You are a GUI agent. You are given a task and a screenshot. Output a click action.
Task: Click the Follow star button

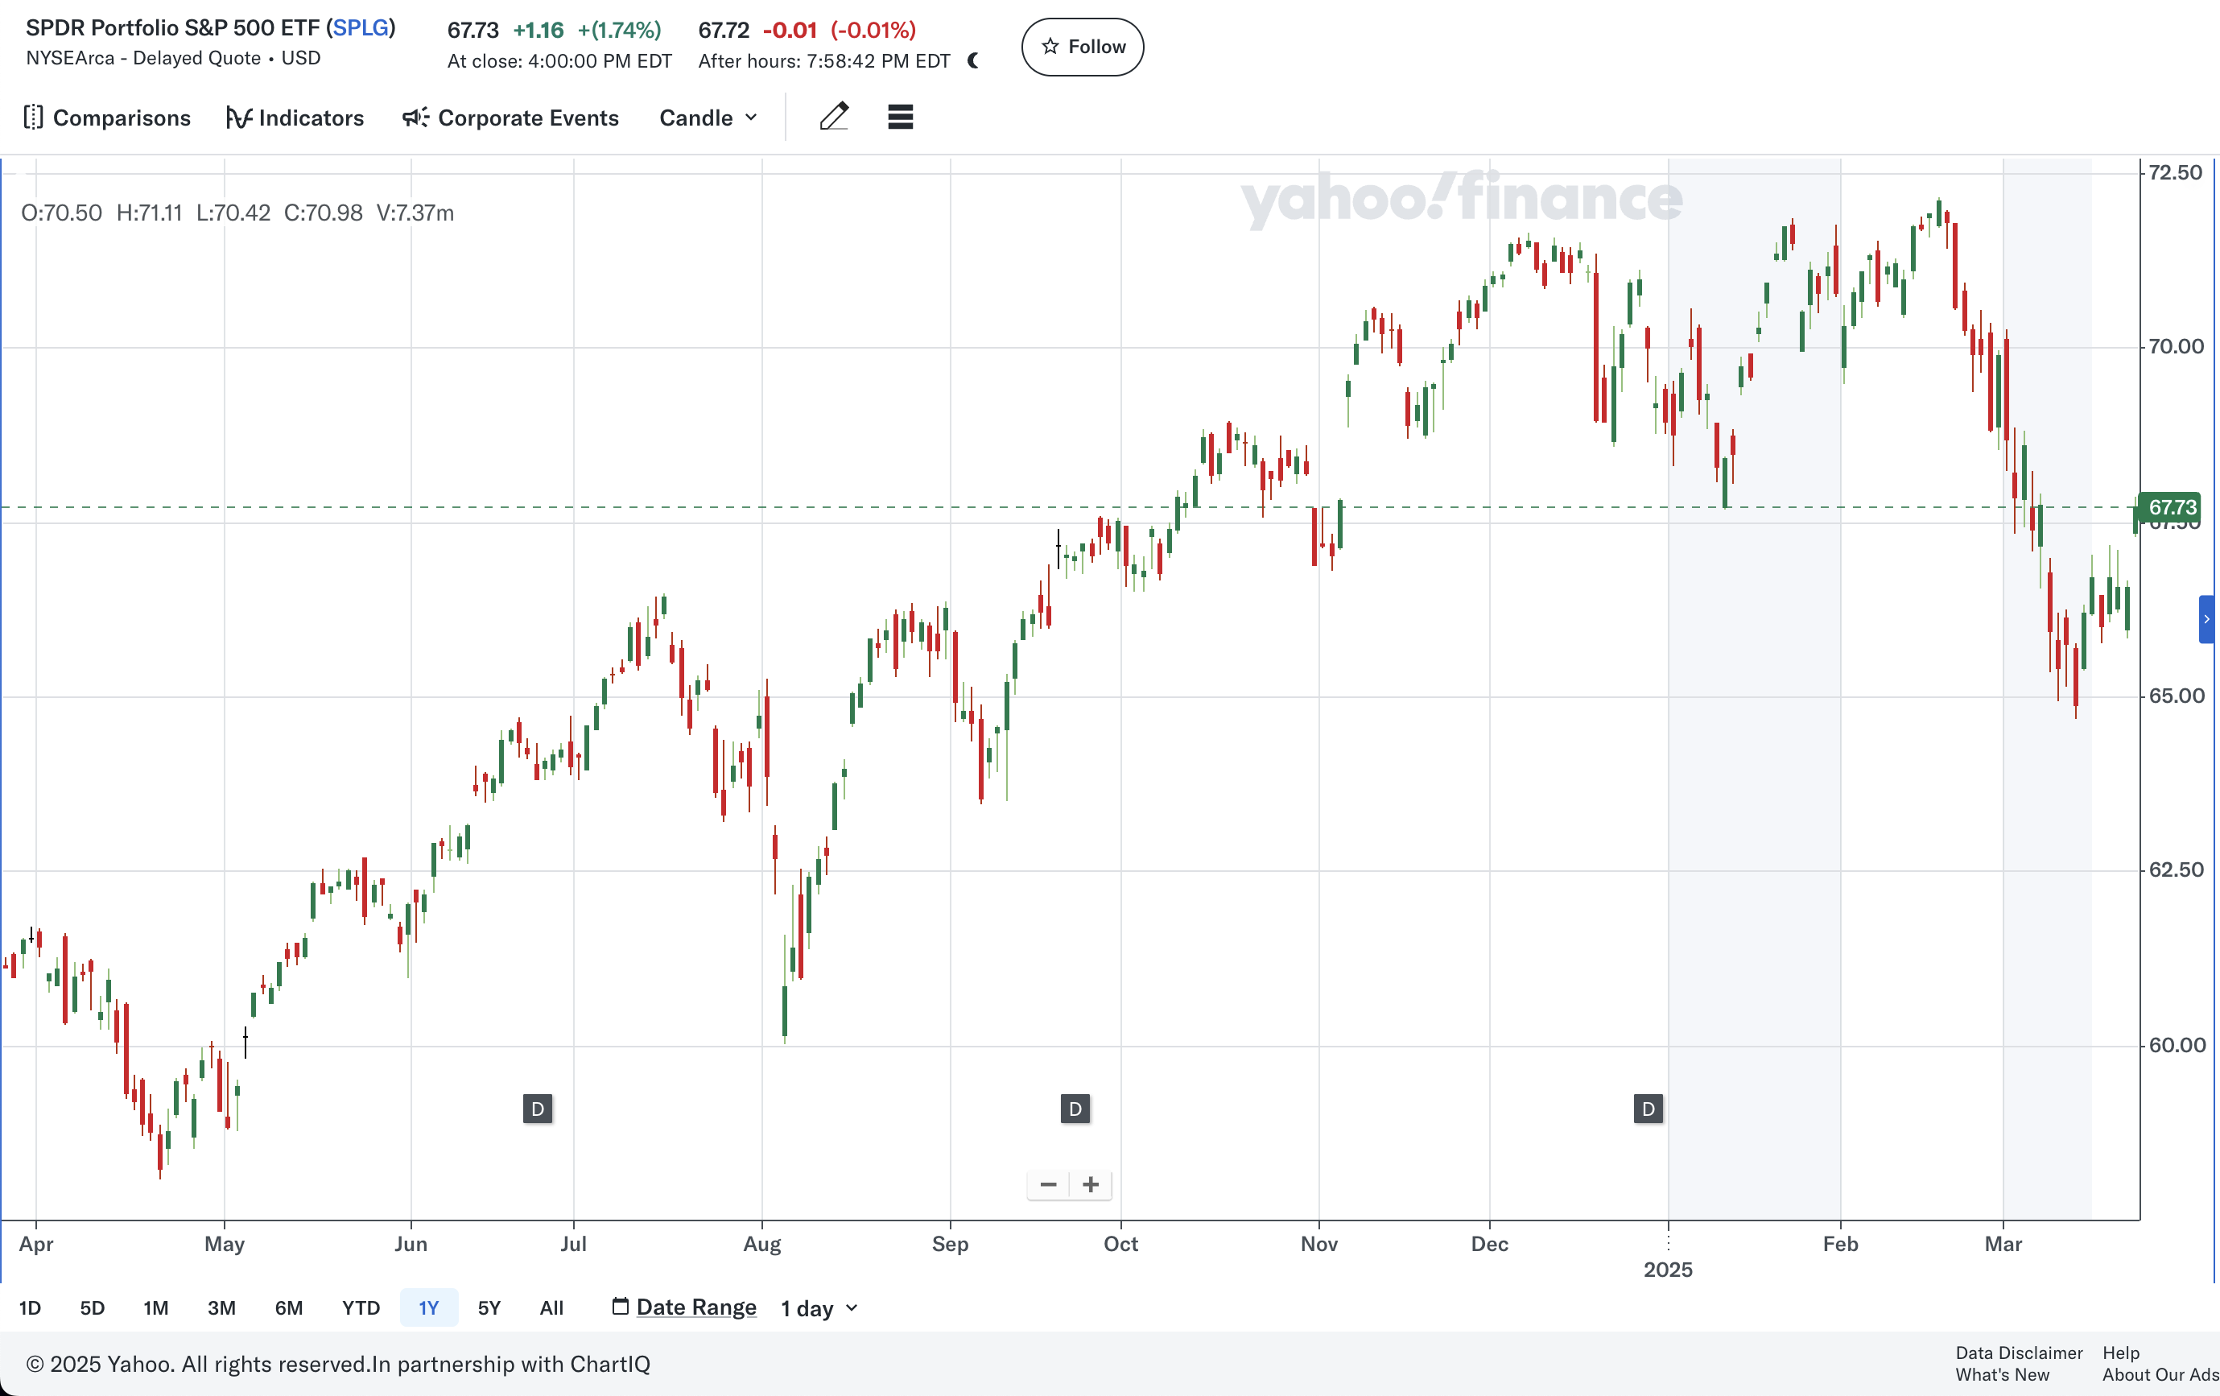tap(1083, 47)
